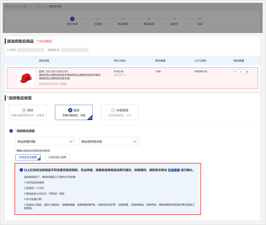The image size is (266, 225).
Task: Open the 商品质量问题 reason dropdown
Action: point(45,142)
